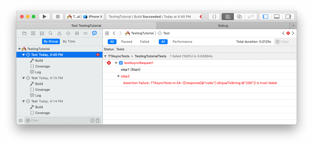Open the Test navigator diamond icon
The height and width of the screenshot is (146, 313).
[68, 33]
